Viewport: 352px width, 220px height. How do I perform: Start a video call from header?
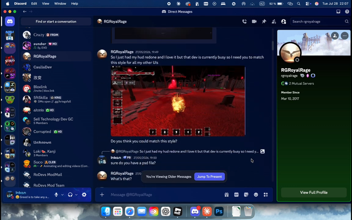click(254, 21)
